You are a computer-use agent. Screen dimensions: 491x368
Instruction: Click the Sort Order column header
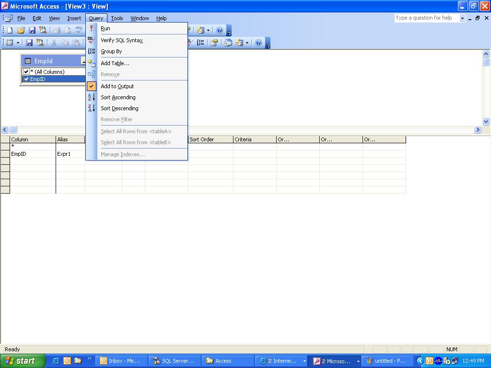click(210, 139)
